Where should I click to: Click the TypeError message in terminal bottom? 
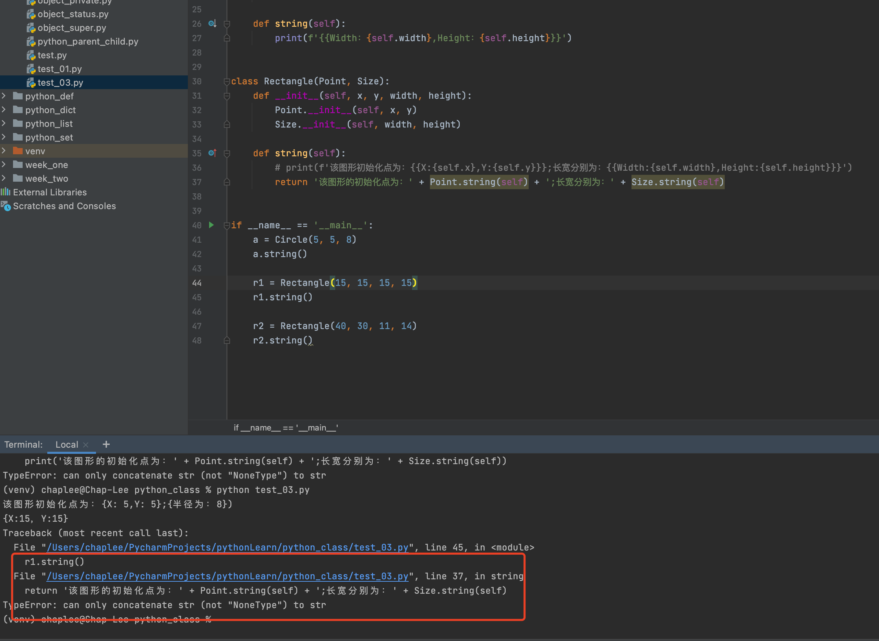coord(165,605)
